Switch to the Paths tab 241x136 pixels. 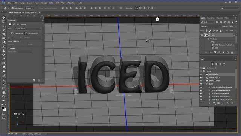click(227, 18)
